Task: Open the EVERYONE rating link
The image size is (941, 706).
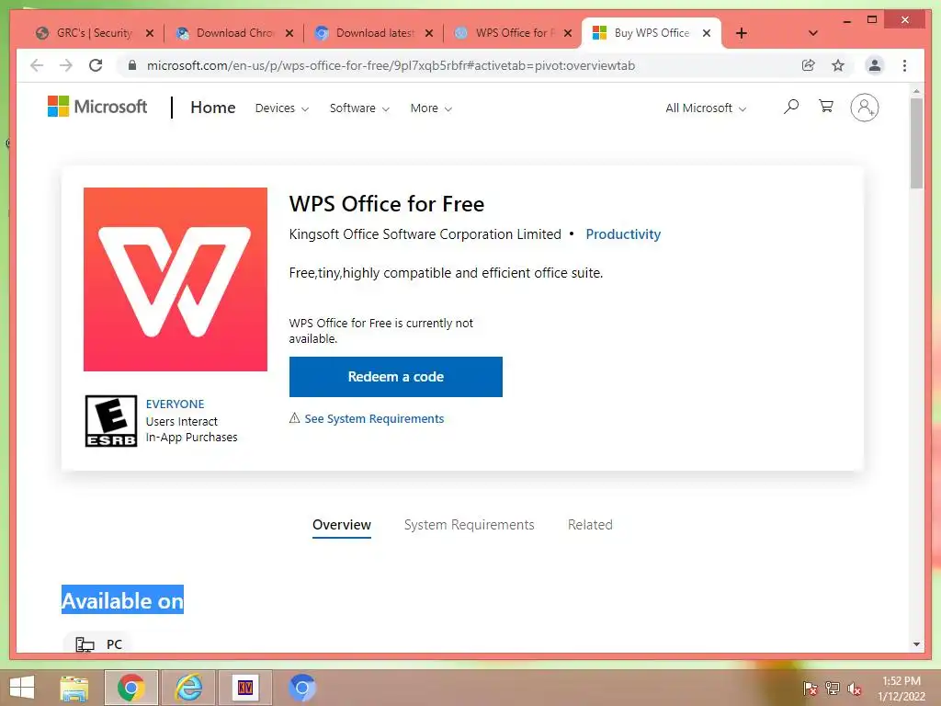Action: pos(175,404)
